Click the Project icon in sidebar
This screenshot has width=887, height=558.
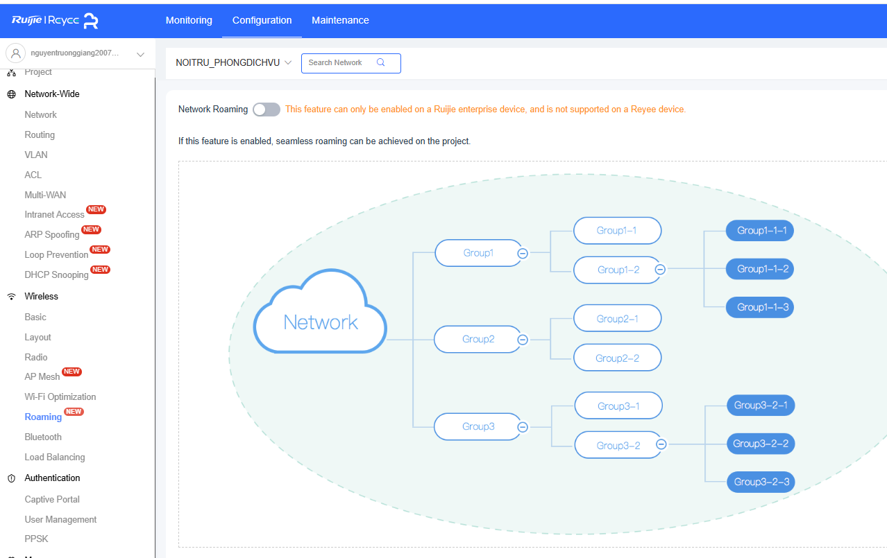tap(11, 73)
